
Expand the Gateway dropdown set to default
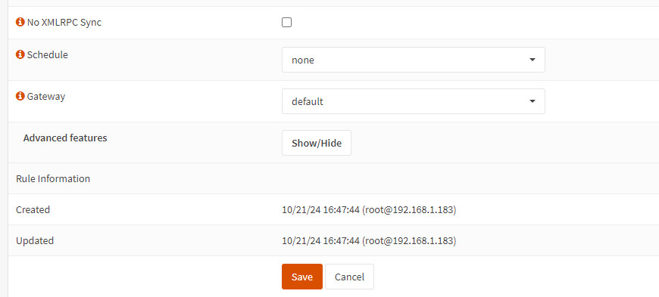[x=413, y=101]
